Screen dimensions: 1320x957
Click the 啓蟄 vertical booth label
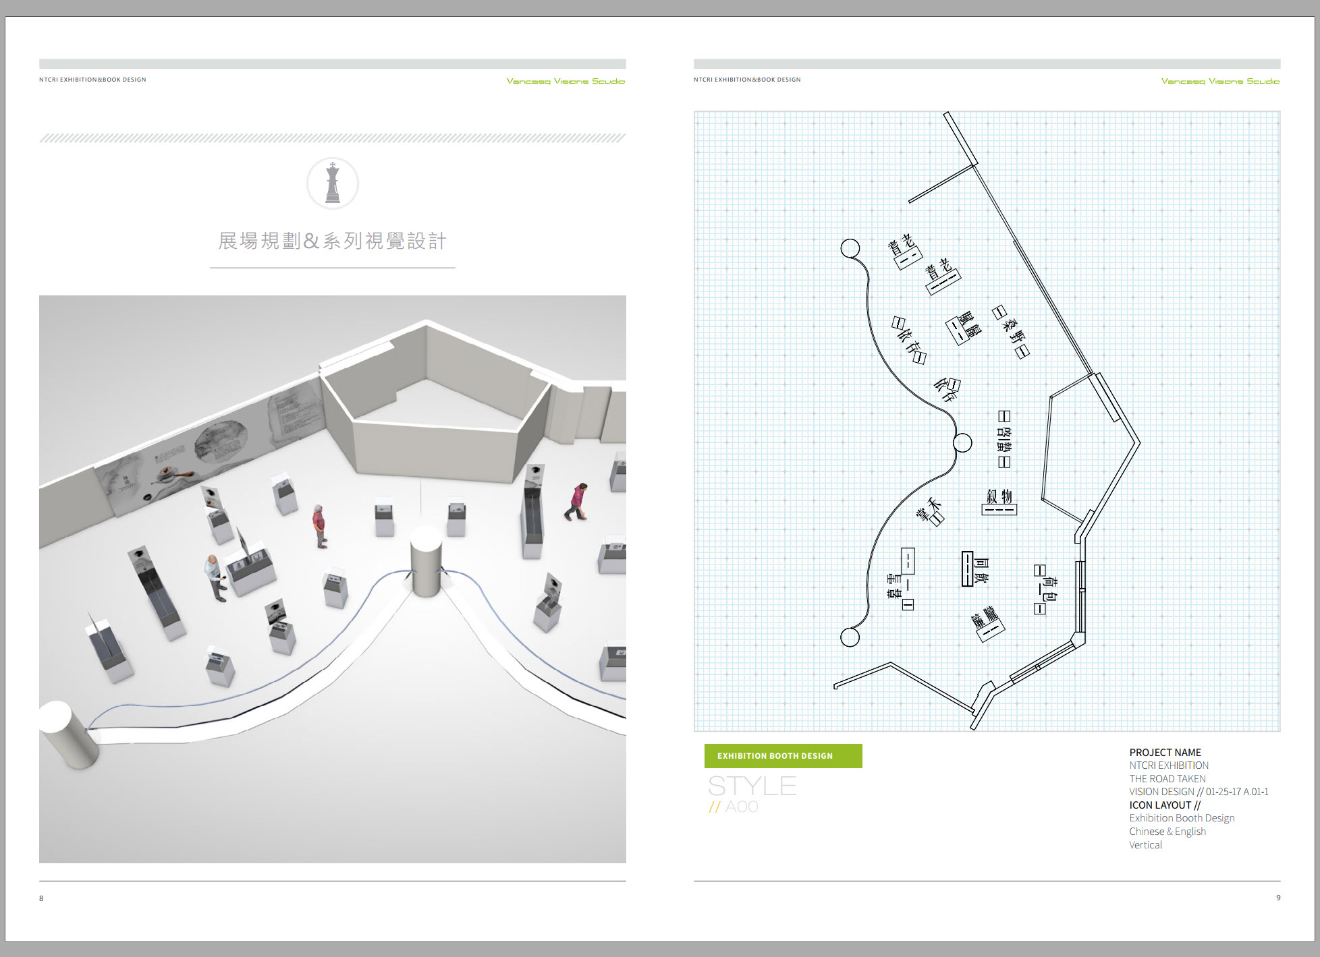(1004, 439)
